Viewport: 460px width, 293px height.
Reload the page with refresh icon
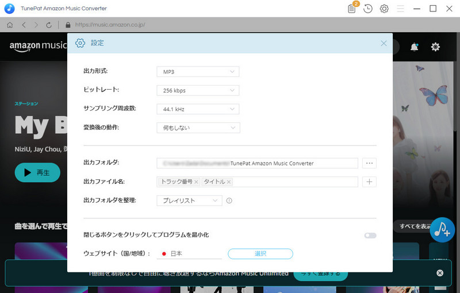pos(49,25)
